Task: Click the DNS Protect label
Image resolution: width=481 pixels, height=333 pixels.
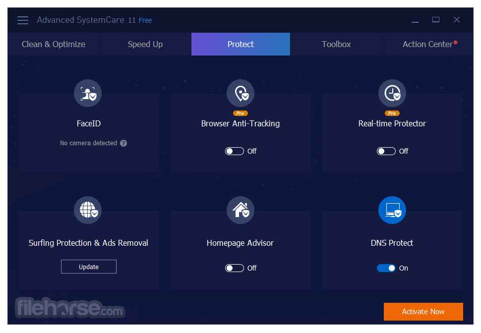Action: point(392,243)
